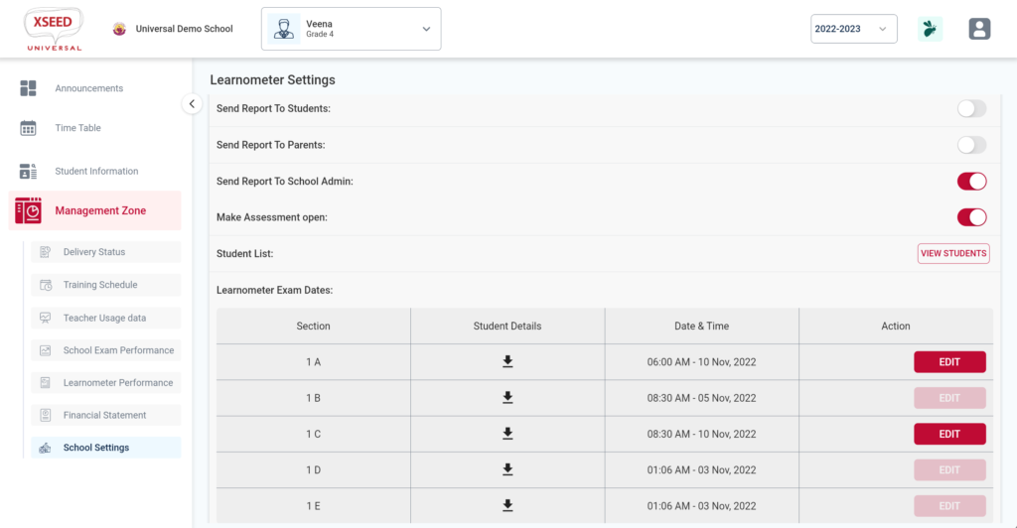The image size is (1017, 528).
Task: Download student details for section 1 B
Action: click(508, 398)
